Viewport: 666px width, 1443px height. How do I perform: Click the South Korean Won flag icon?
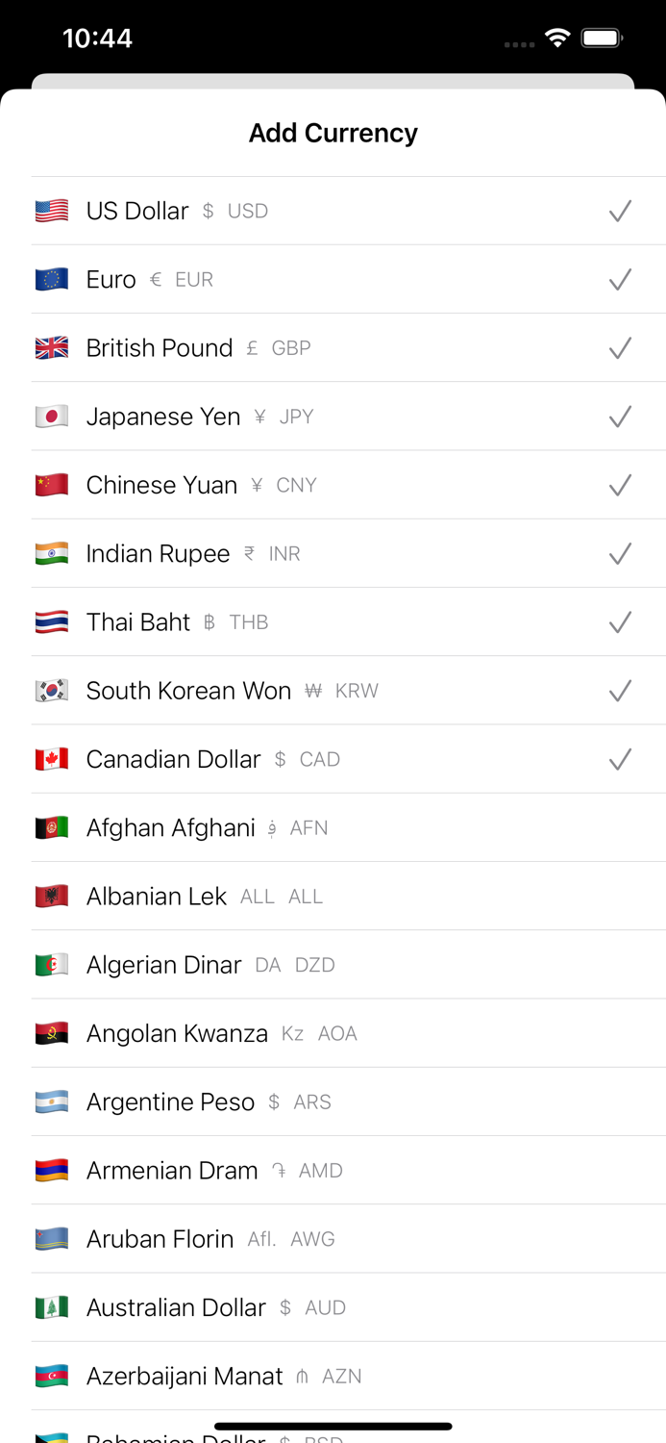pos(52,691)
